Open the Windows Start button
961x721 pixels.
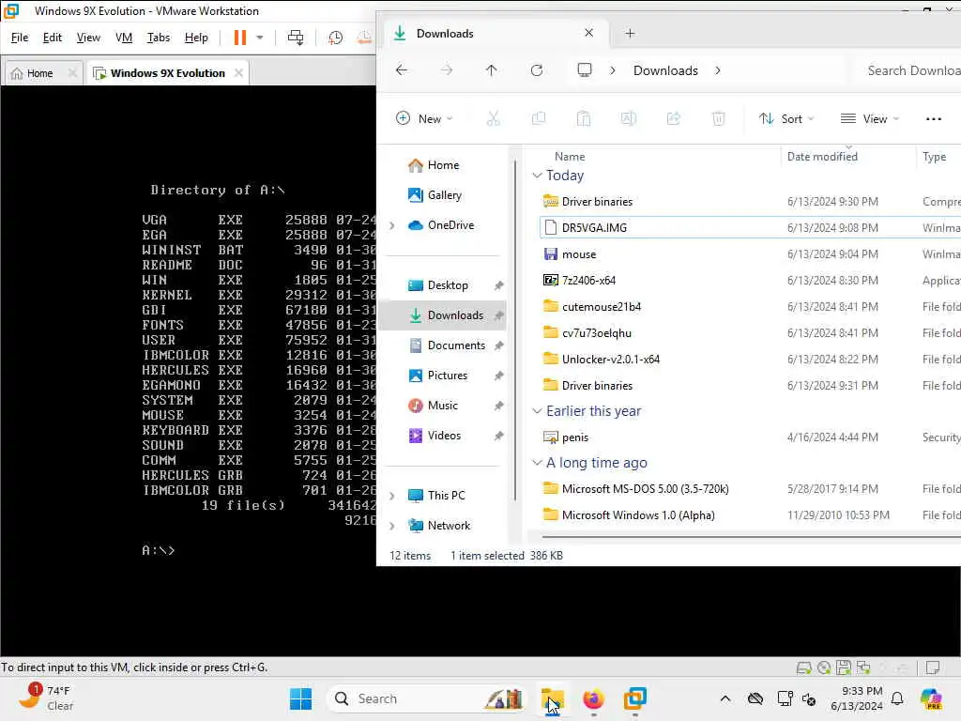click(x=300, y=698)
